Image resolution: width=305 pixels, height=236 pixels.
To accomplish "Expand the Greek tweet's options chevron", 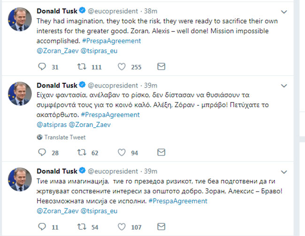I will (x=284, y=86).
